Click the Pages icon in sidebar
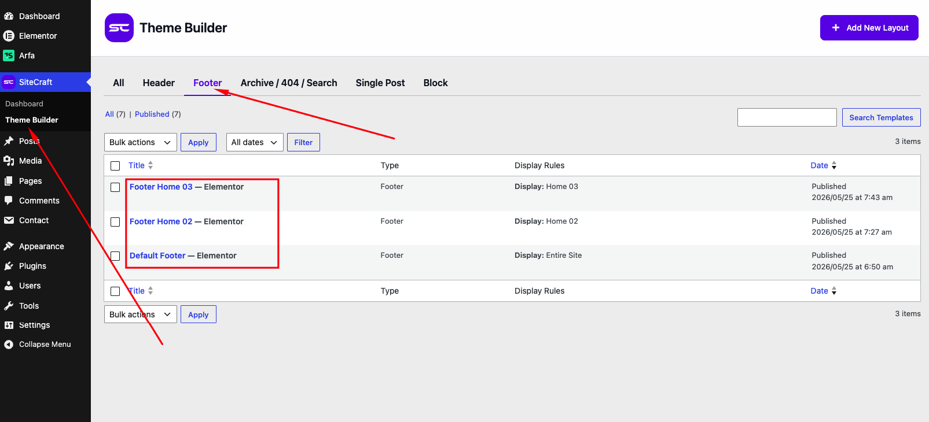Screen dimensions: 929x422 (x=9, y=181)
